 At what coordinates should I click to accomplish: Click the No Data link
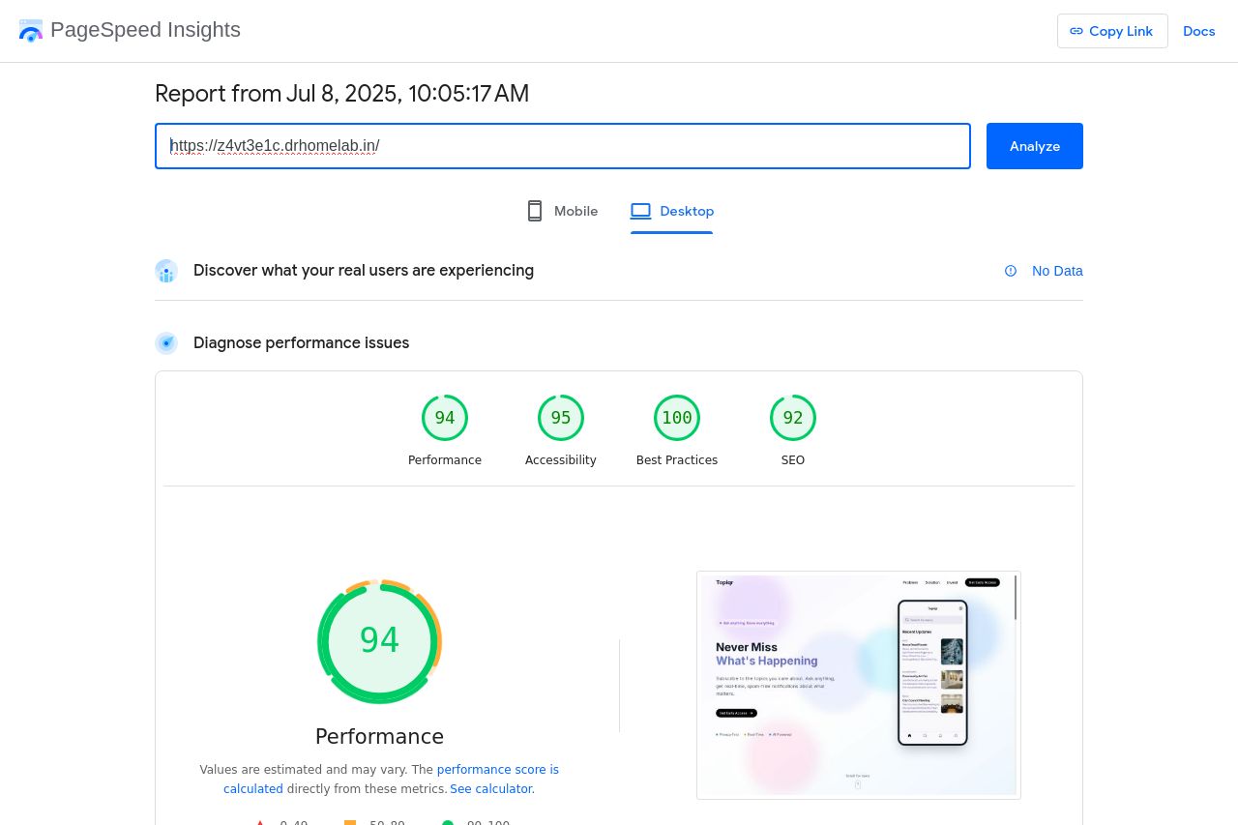1057,271
